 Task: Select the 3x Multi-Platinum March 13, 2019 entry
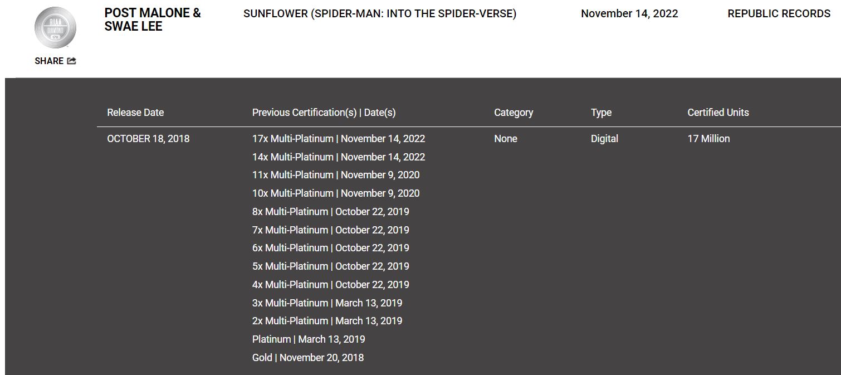[327, 303]
